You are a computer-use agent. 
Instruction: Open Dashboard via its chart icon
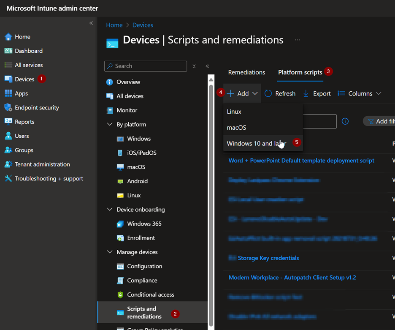8,51
